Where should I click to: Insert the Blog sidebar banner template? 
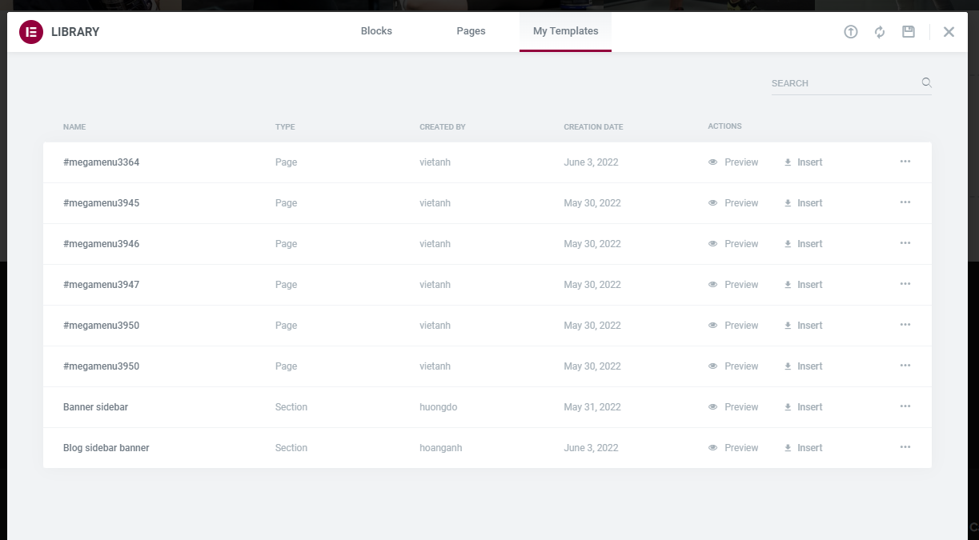coord(803,448)
